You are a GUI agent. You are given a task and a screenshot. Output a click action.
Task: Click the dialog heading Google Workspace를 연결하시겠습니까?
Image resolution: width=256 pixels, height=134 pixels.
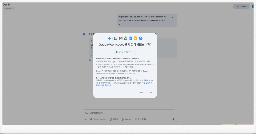tap(125, 45)
